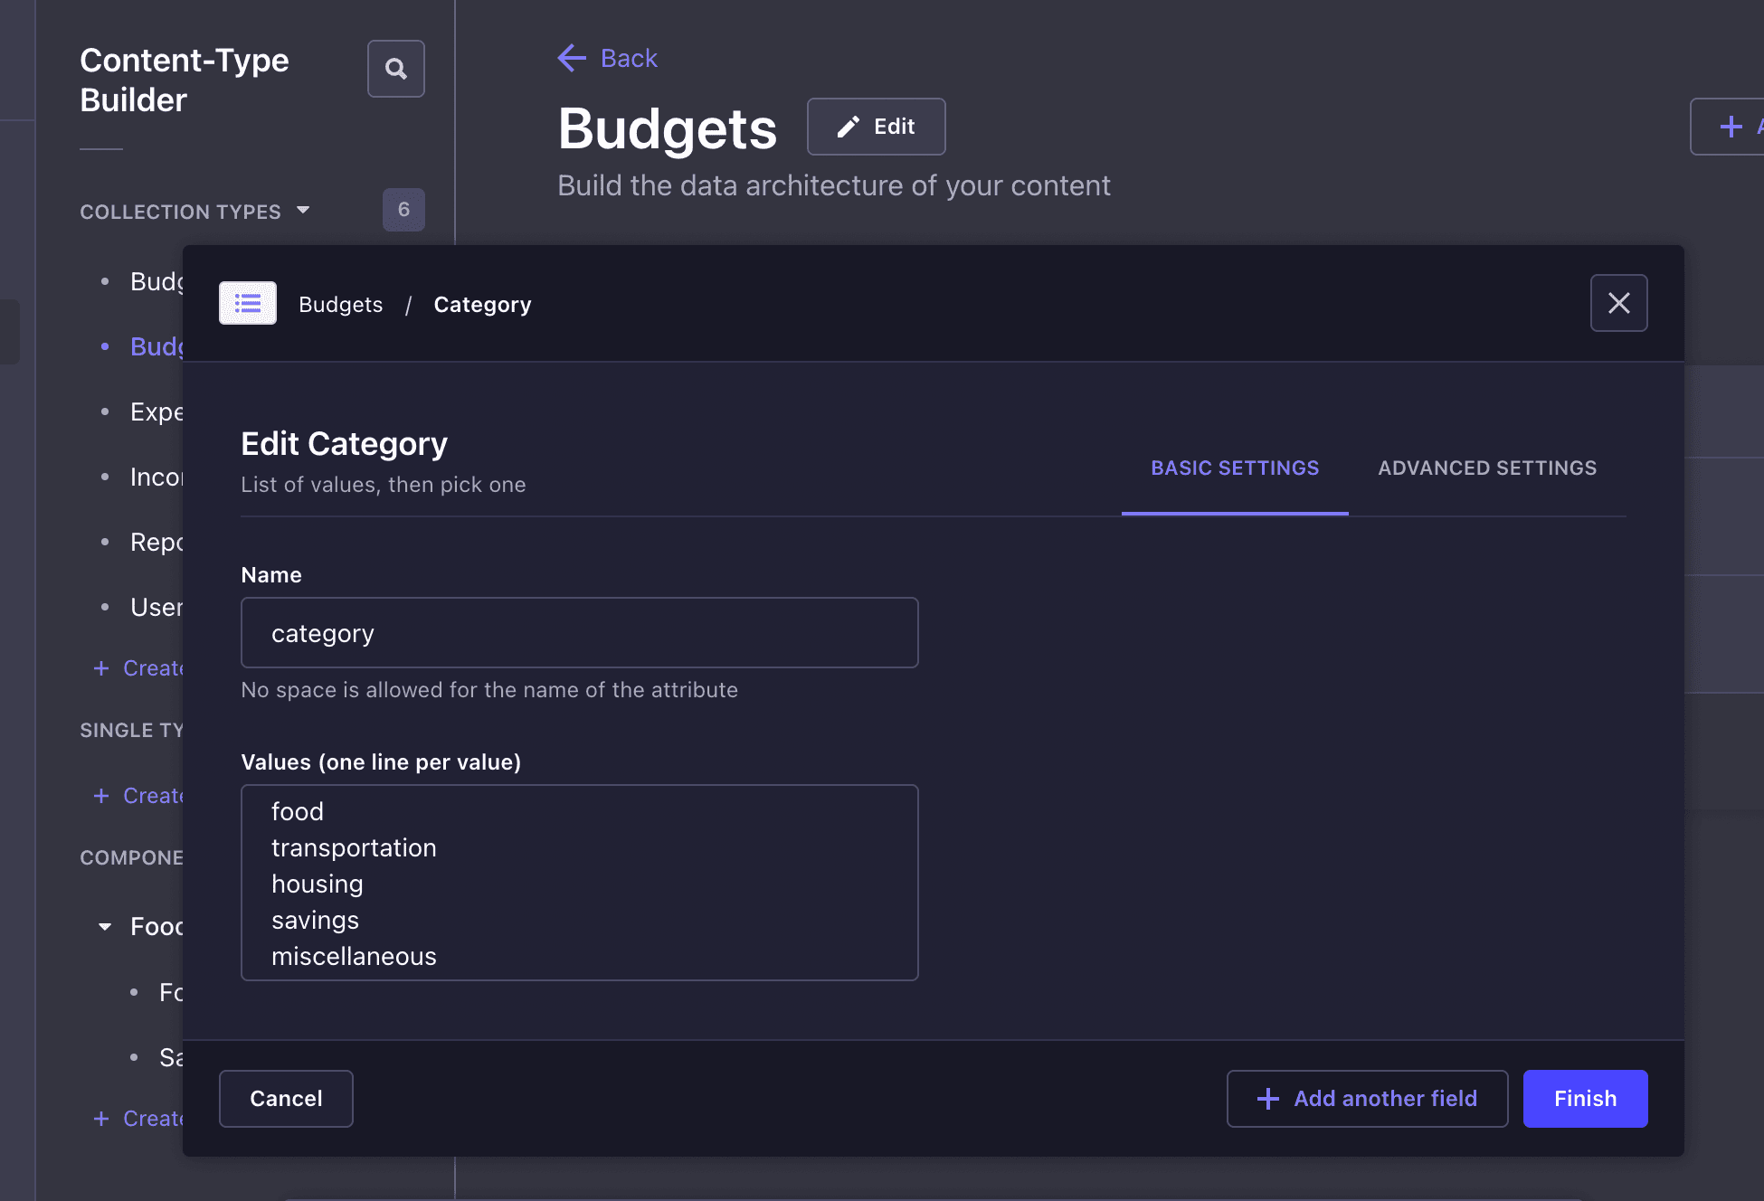Select the Basic Settings tab
The height and width of the screenshot is (1201, 1764).
point(1235,468)
